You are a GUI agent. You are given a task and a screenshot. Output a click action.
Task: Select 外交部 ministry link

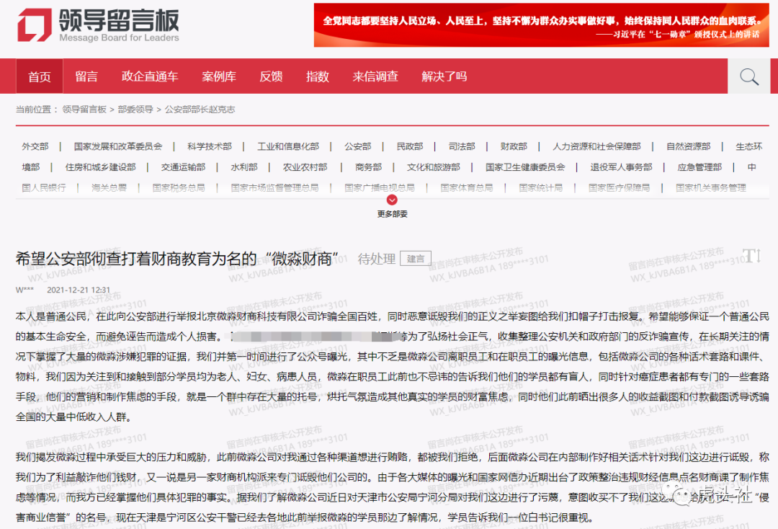[35, 146]
